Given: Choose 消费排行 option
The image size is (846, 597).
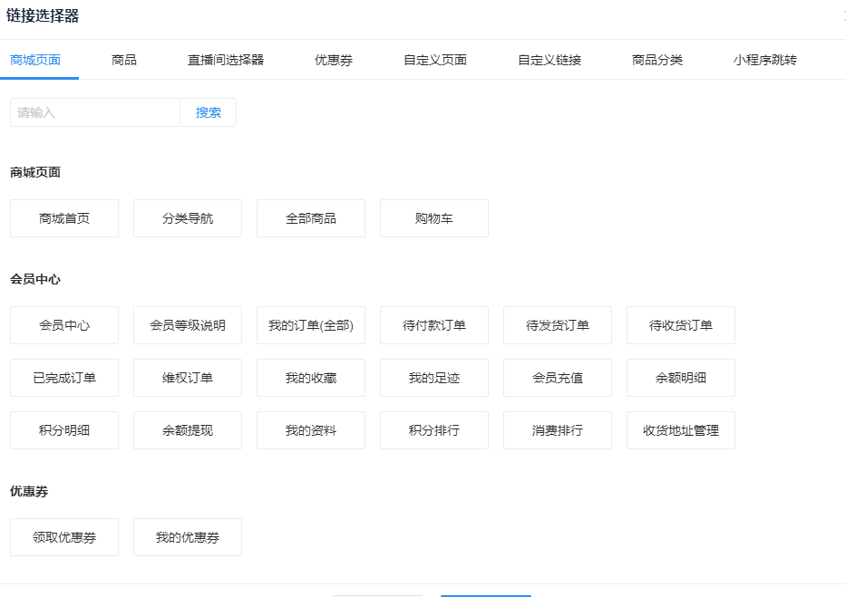Looking at the screenshot, I should pyautogui.click(x=558, y=430).
